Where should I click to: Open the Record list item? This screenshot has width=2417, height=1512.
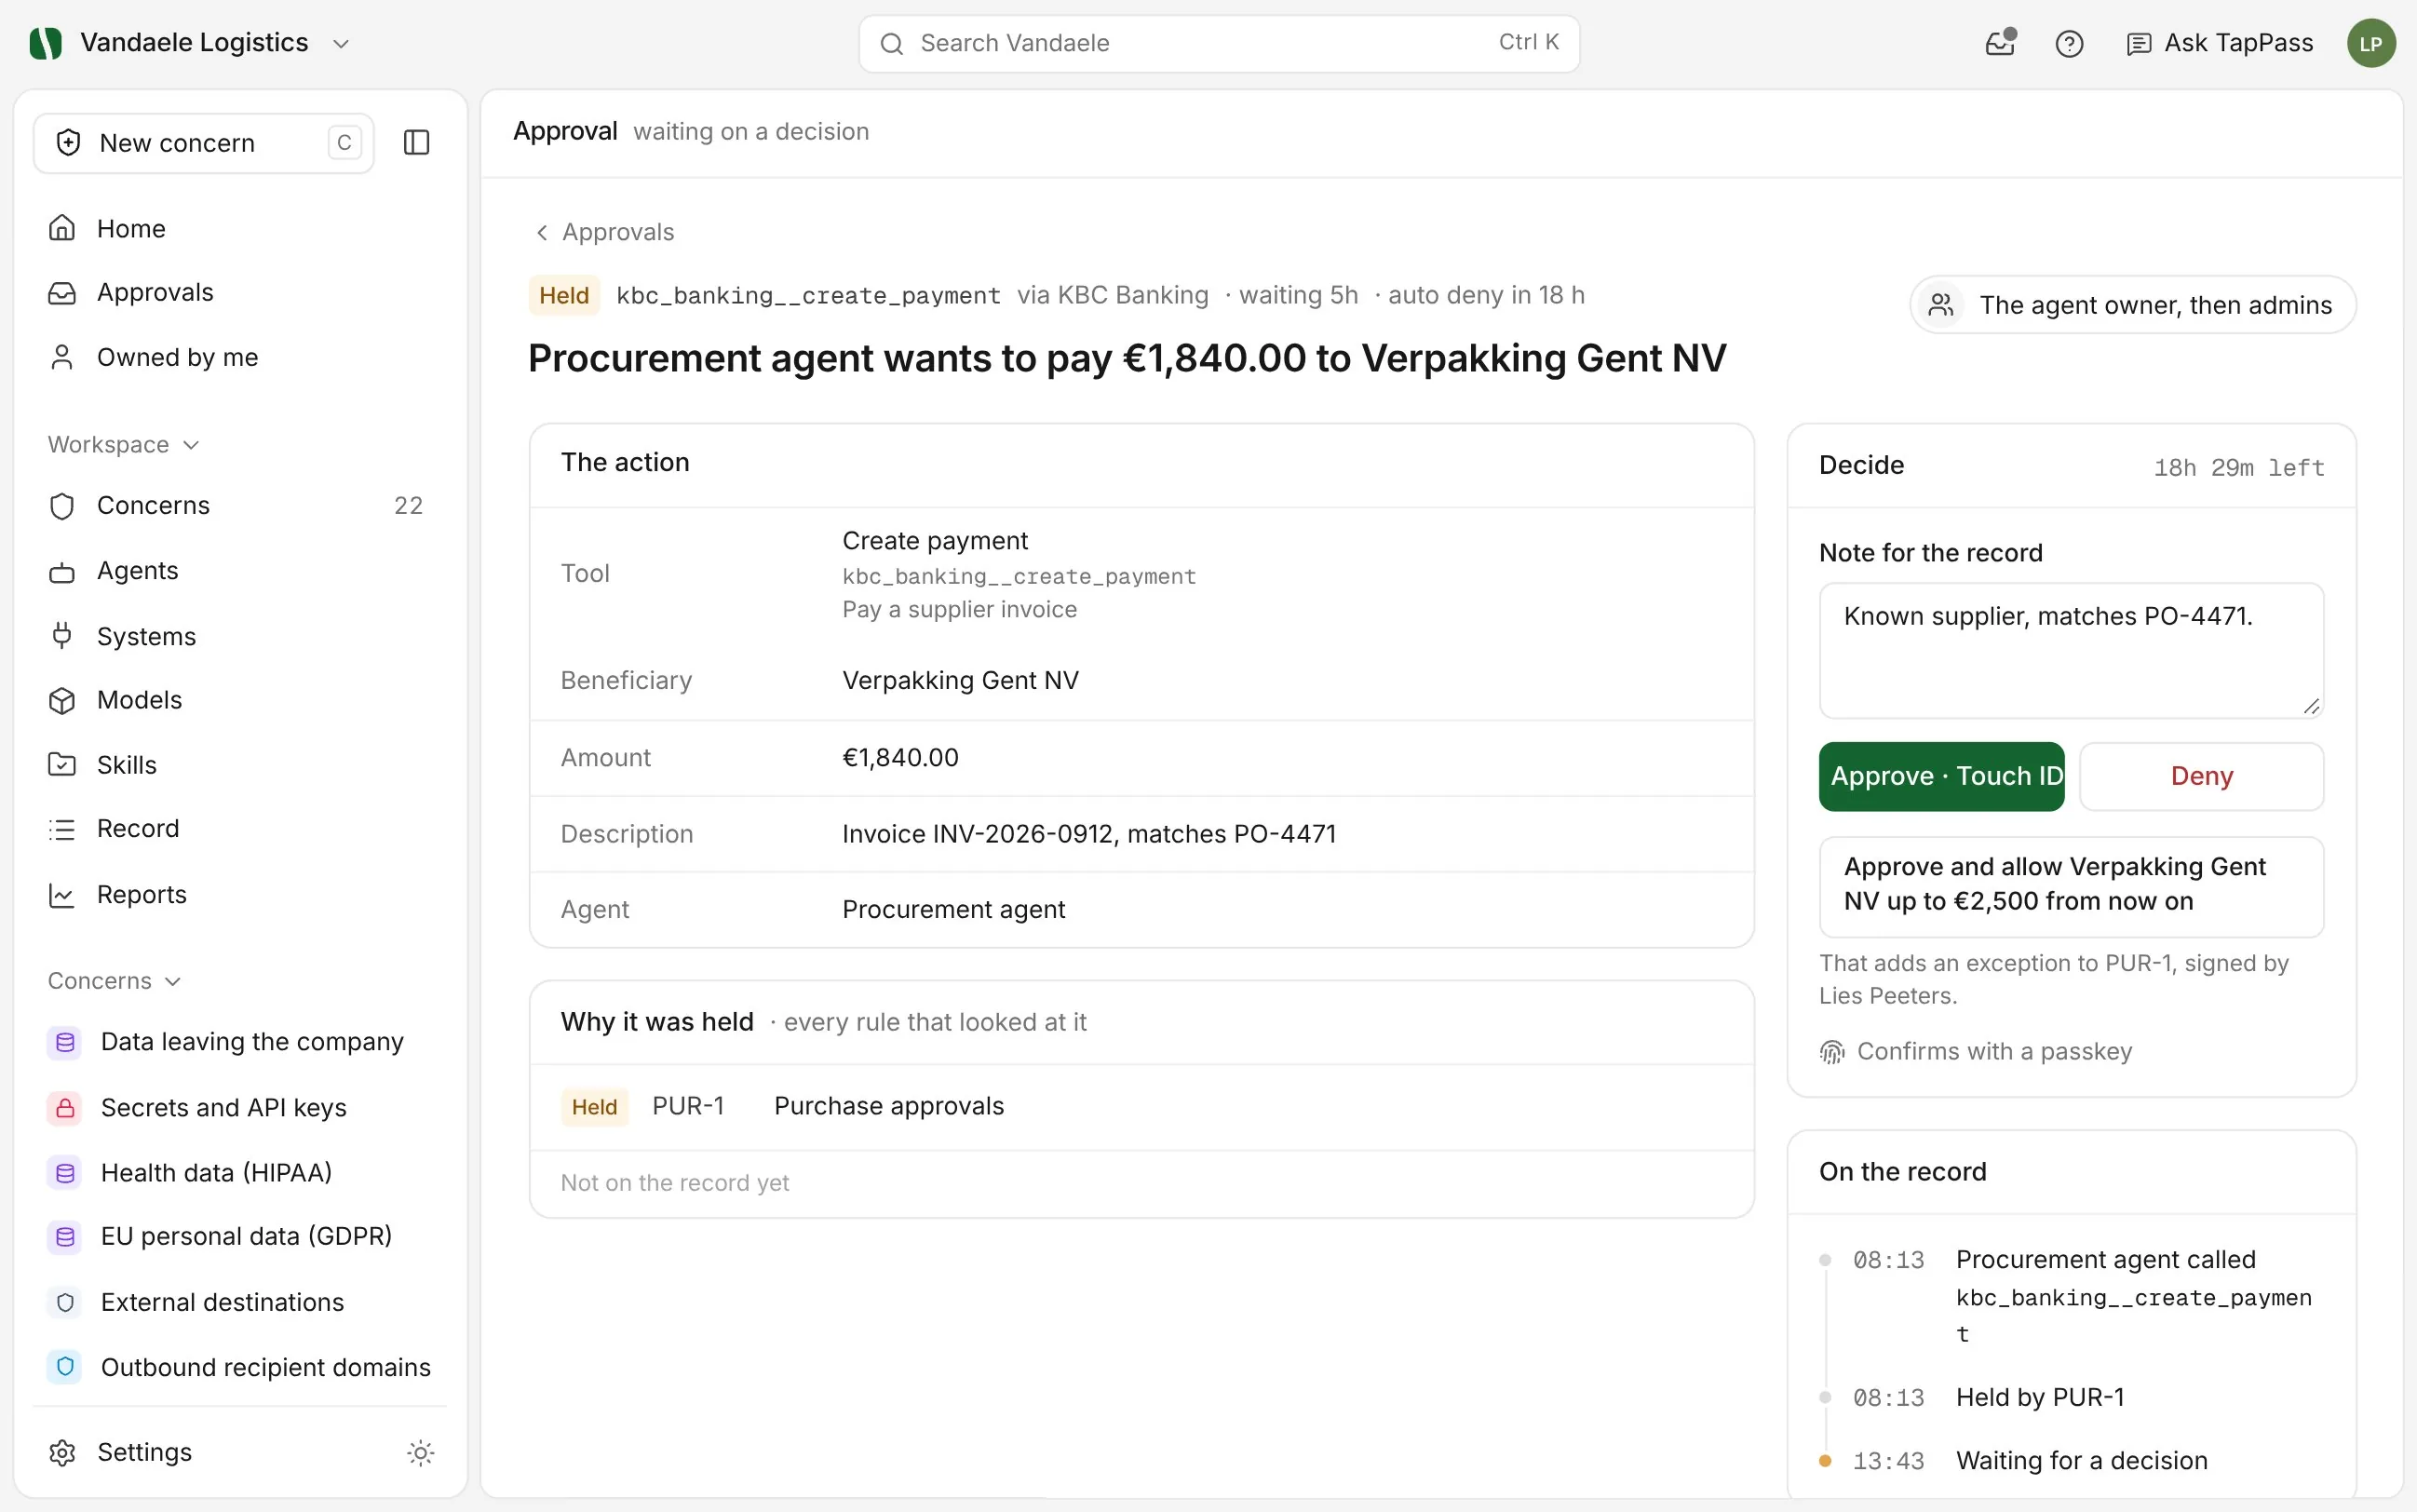239,829
